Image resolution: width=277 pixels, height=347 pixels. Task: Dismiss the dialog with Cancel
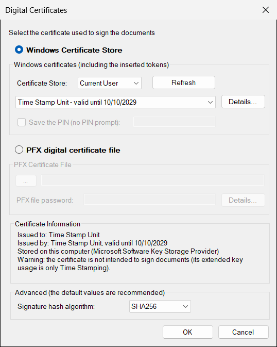[243, 332]
